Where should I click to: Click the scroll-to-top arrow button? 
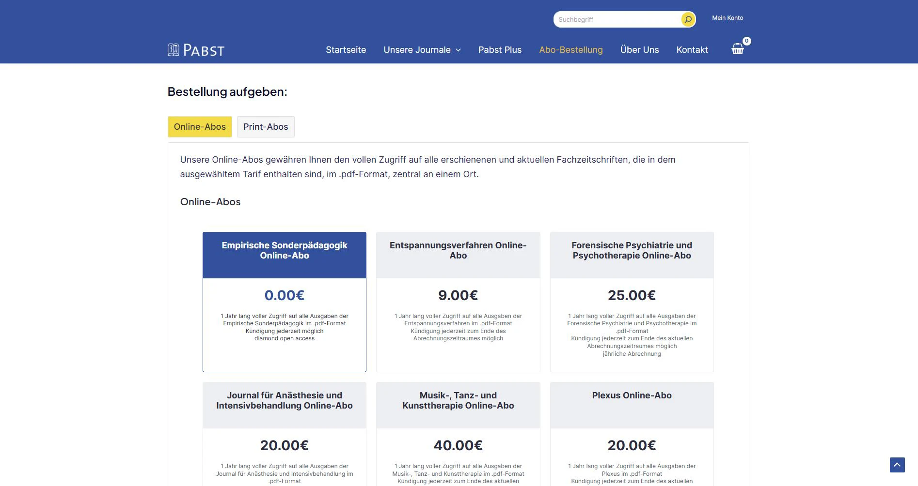pos(897,465)
